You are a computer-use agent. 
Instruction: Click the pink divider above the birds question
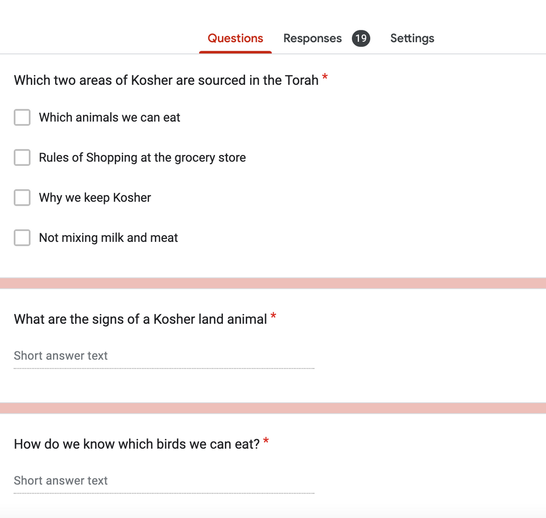273,408
